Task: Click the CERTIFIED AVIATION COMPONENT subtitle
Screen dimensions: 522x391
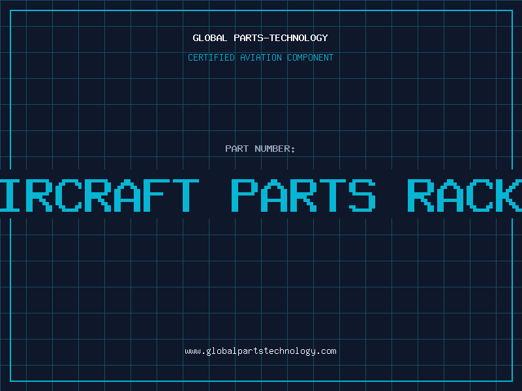Action: click(x=260, y=57)
